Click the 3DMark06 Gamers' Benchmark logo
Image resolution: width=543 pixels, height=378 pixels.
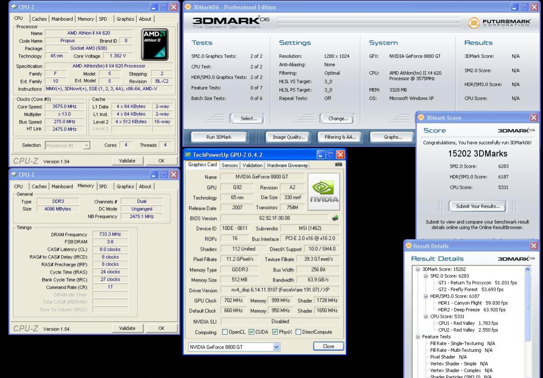(x=231, y=22)
